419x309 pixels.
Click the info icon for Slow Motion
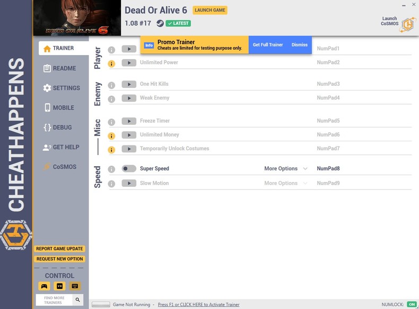coord(111,184)
